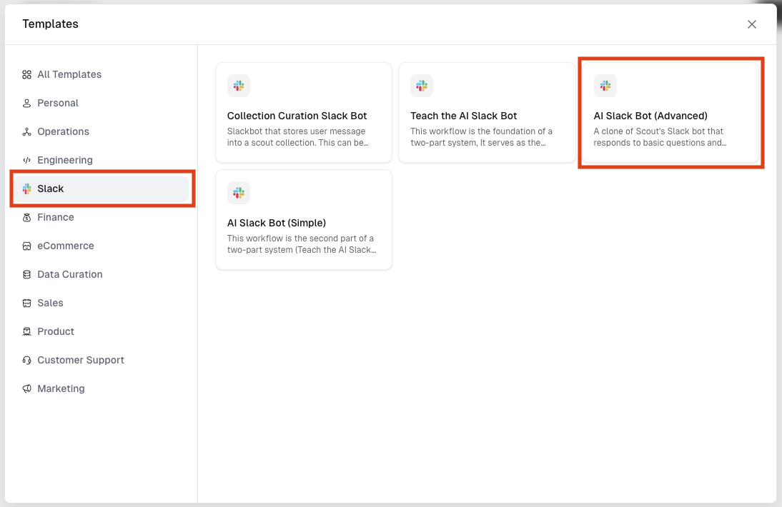This screenshot has width=782, height=507.
Task: Click the Engineering code brackets icon
Action: click(x=27, y=160)
